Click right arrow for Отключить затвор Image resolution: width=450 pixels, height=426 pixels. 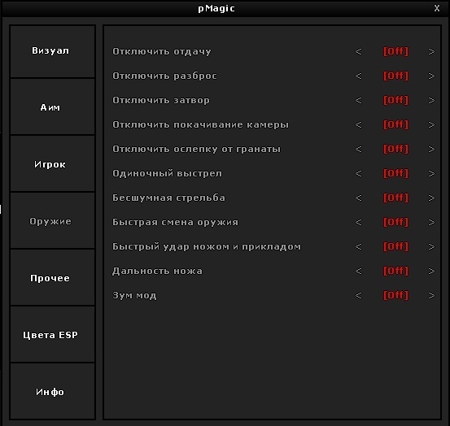click(x=431, y=100)
